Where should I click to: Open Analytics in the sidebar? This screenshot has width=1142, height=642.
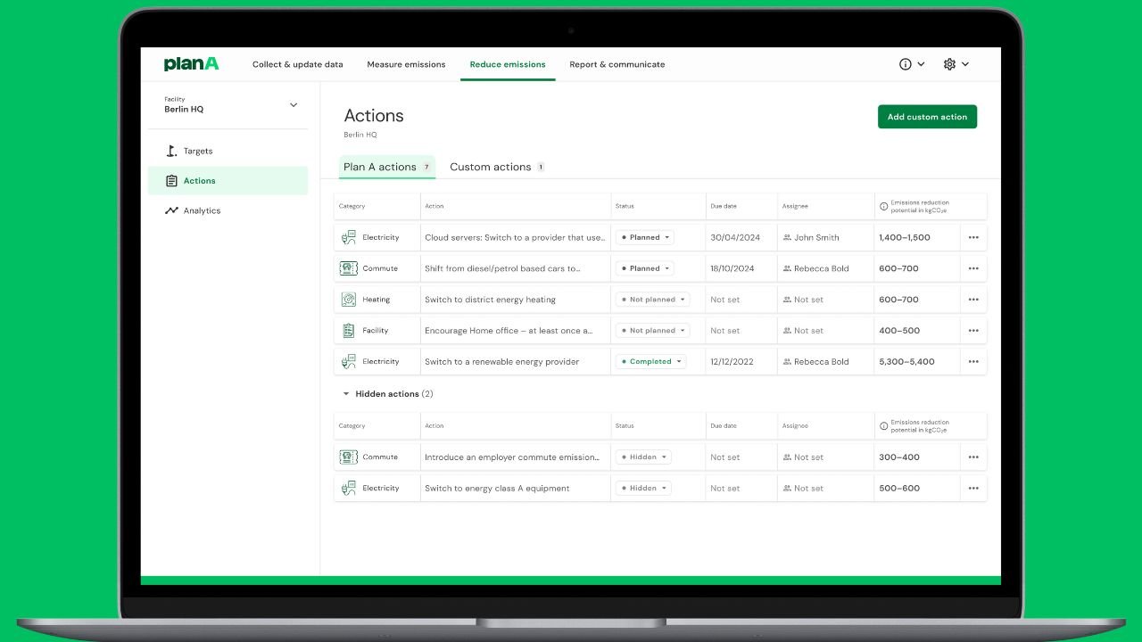click(x=202, y=211)
